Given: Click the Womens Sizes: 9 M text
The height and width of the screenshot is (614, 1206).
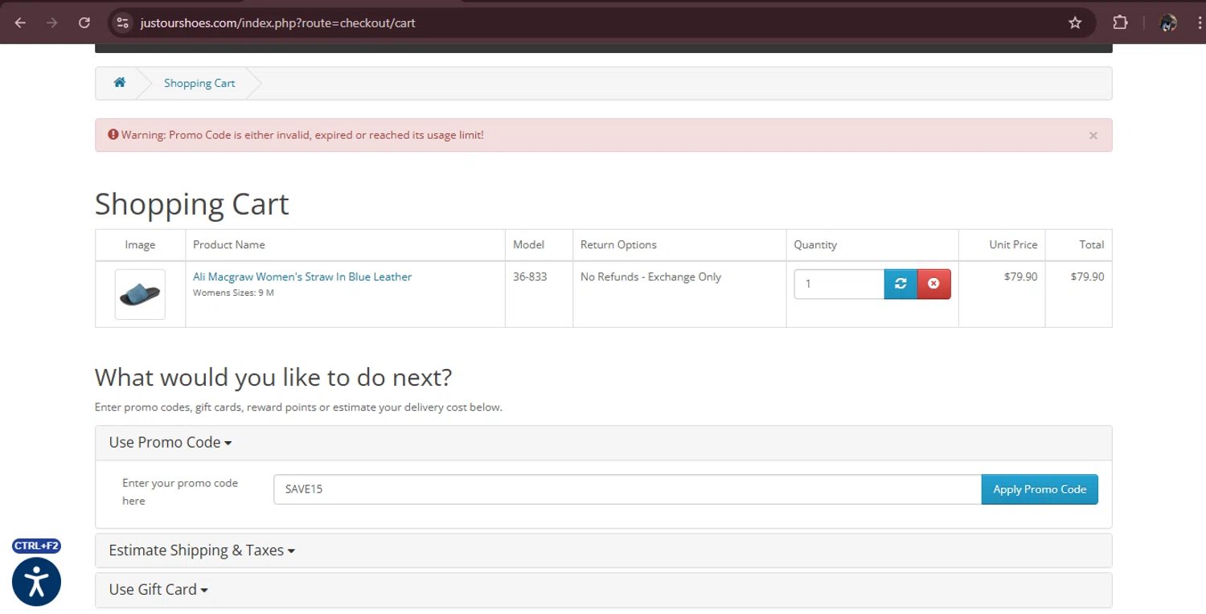Looking at the screenshot, I should (x=233, y=293).
